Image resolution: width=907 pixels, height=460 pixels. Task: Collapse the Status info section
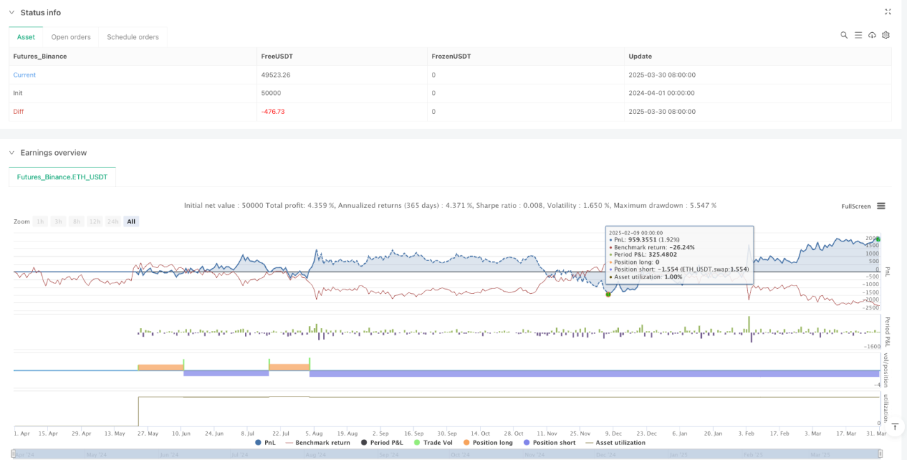tap(12, 13)
